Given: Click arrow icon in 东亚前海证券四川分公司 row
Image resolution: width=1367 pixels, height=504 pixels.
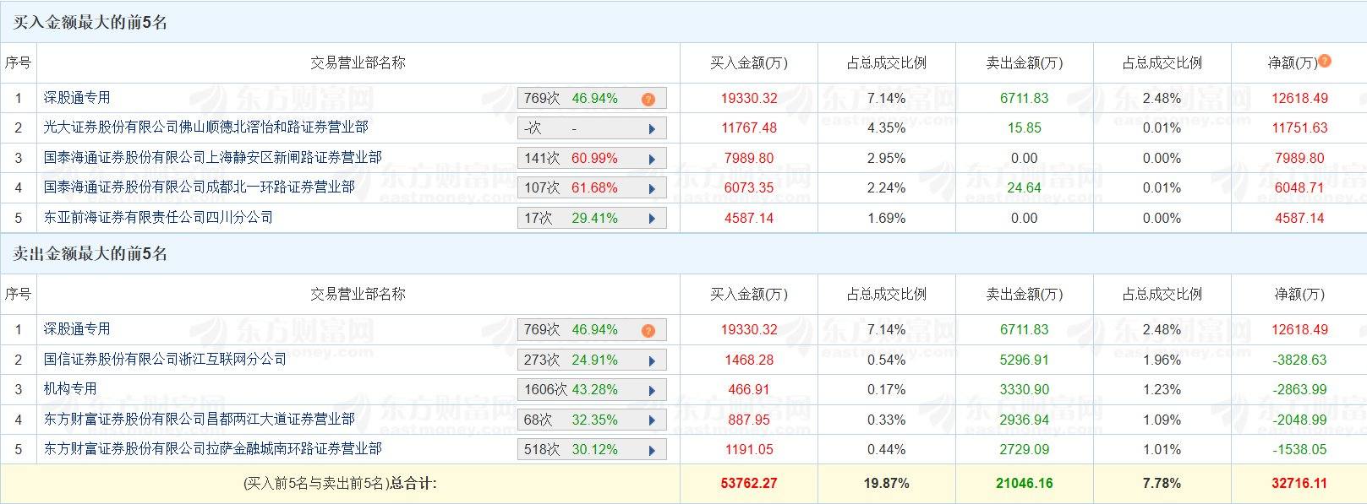Looking at the screenshot, I should [652, 219].
